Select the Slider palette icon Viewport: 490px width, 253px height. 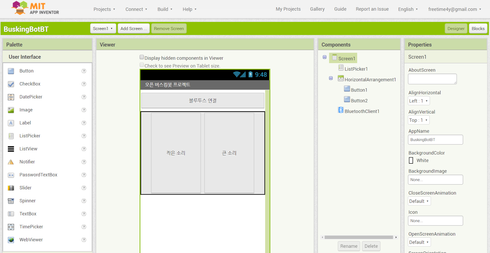[x=11, y=188]
